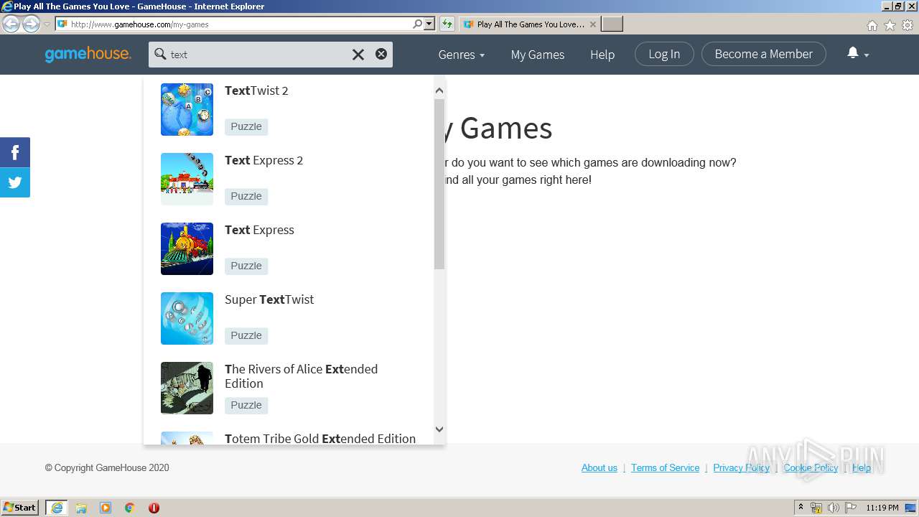Viewport: 919px width, 517px height.
Task: Open the browser Tools gear icon
Action: click(x=908, y=25)
